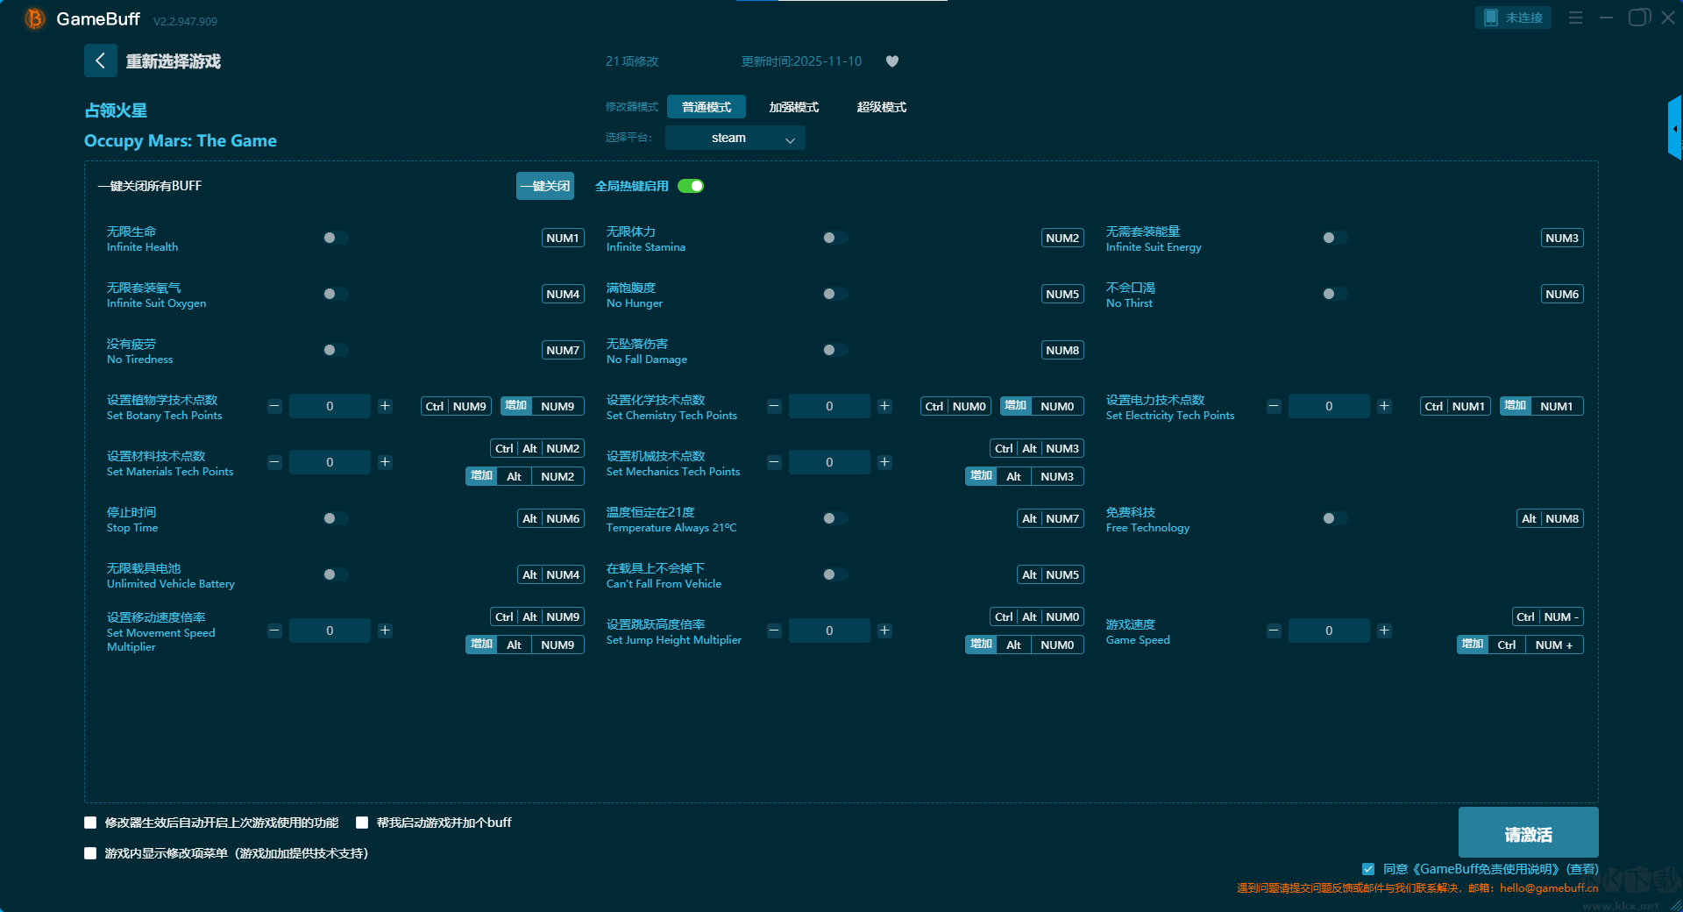Image resolution: width=1683 pixels, height=912 pixels.
Task: Click the NUM1 hotkey for Infinite Health
Action: (563, 238)
